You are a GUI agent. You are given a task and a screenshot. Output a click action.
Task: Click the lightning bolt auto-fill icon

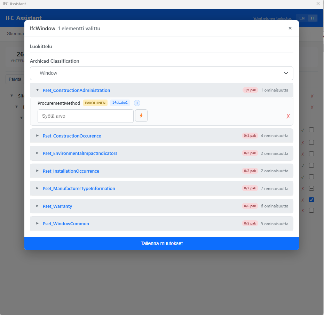[141, 116]
